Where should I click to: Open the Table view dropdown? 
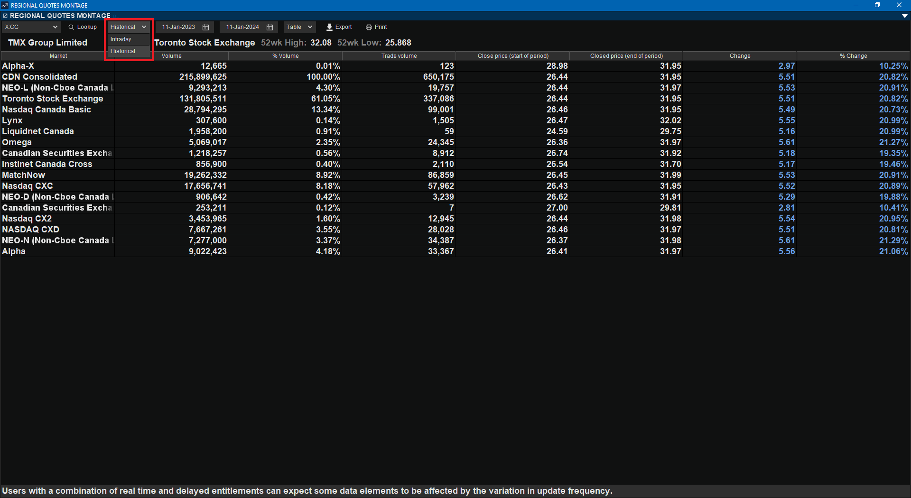(299, 27)
